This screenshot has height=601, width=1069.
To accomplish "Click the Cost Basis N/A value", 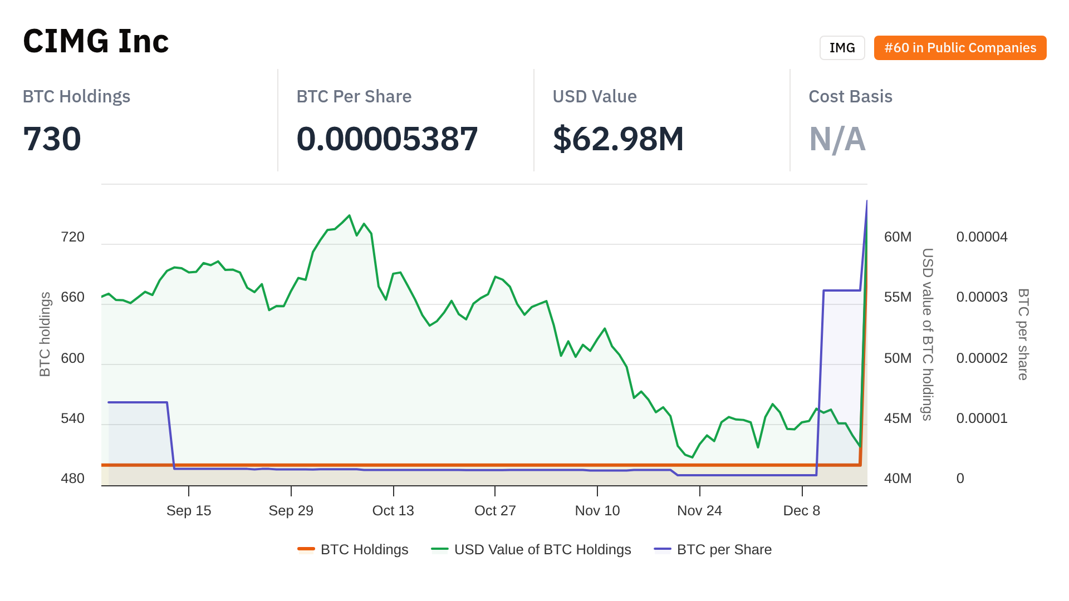I will coord(837,139).
